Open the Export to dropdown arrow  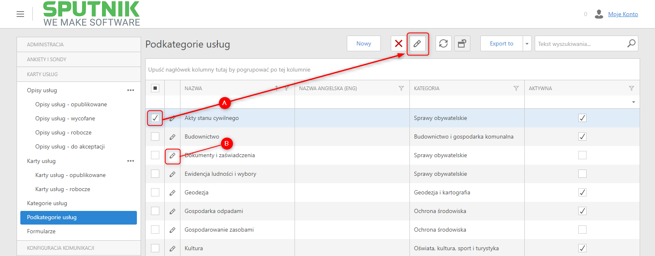[527, 43]
